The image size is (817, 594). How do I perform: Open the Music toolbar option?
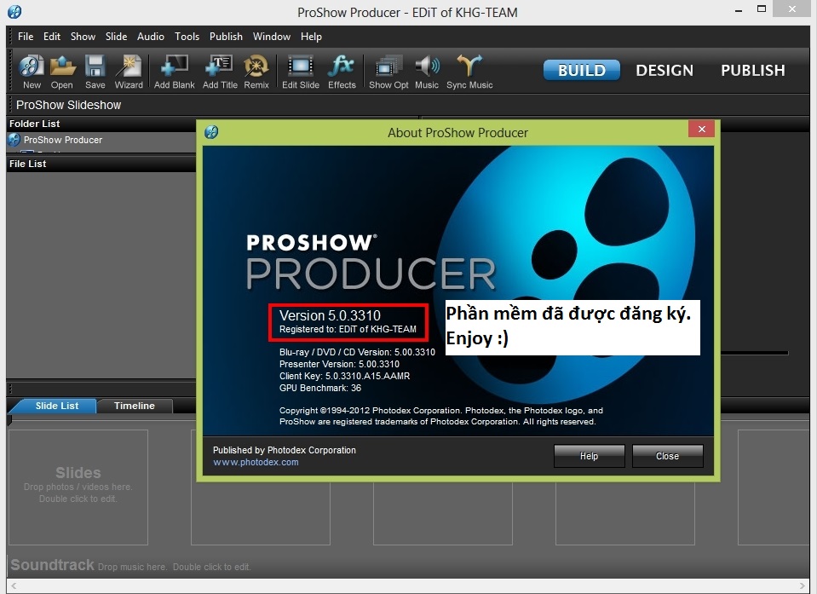coord(427,72)
